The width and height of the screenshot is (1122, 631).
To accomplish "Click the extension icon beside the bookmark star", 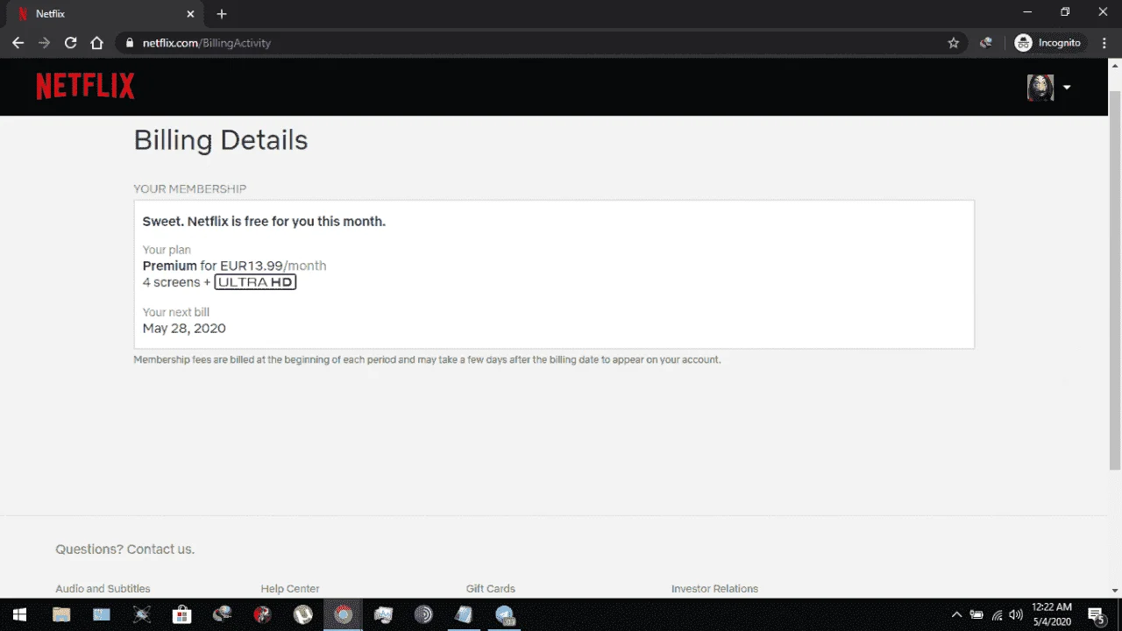I will [985, 43].
